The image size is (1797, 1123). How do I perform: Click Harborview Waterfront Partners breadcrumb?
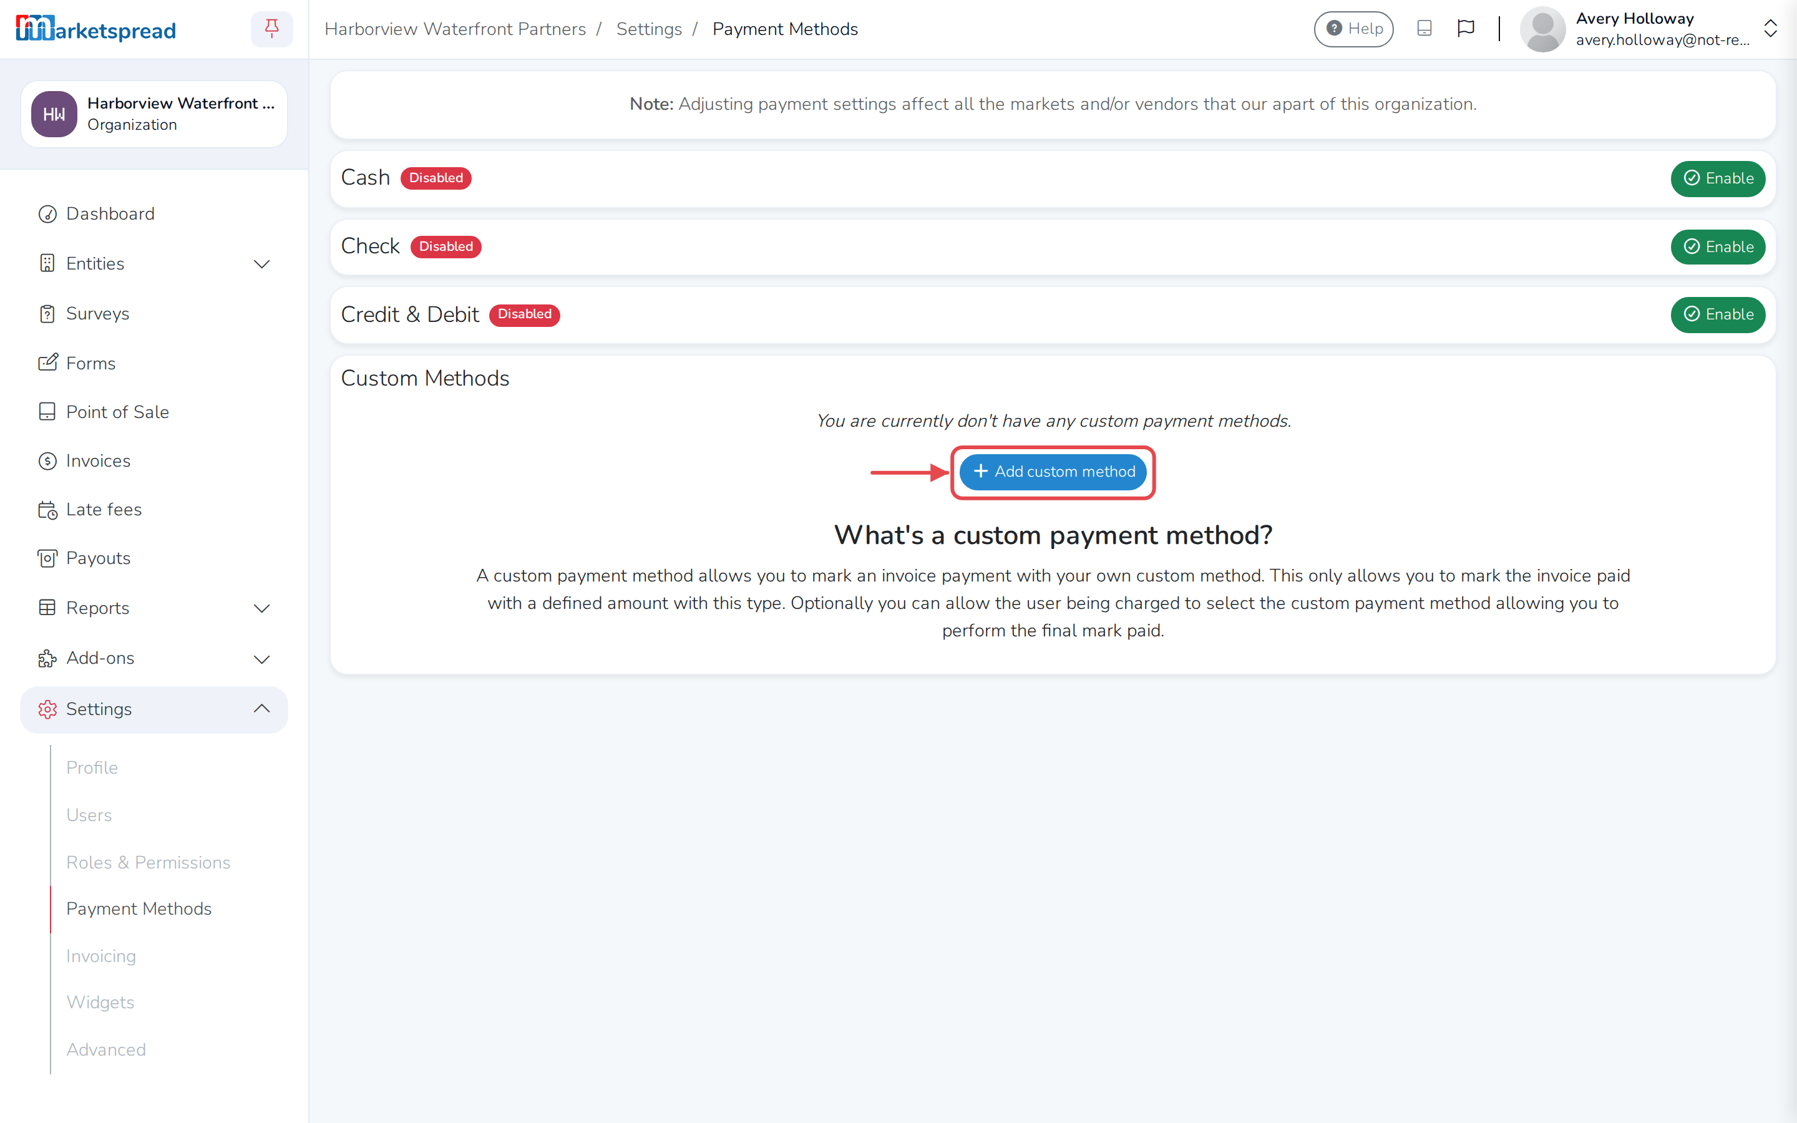point(455,29)
